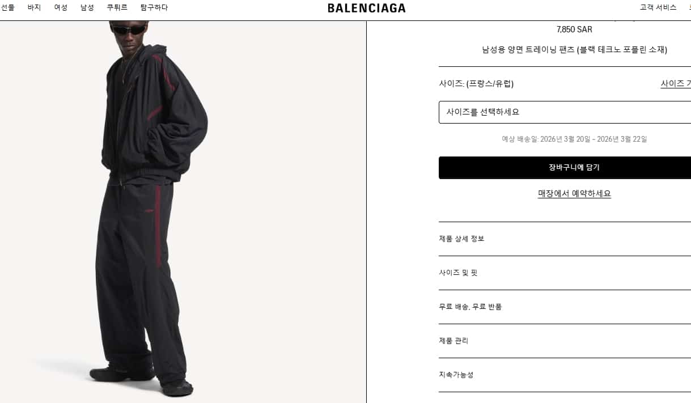The width and height of the screenshot is (691, 403).
Task: Expand the 지속가능성 section
Action: (565, 375)
